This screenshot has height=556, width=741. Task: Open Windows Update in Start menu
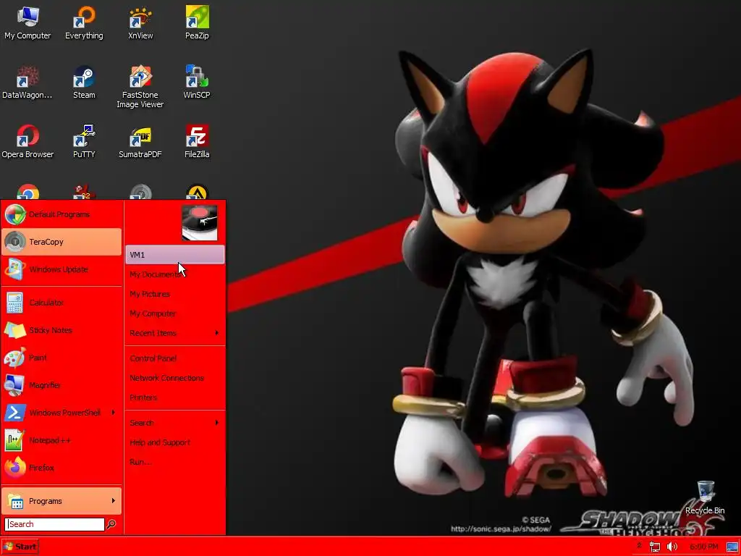62,269
